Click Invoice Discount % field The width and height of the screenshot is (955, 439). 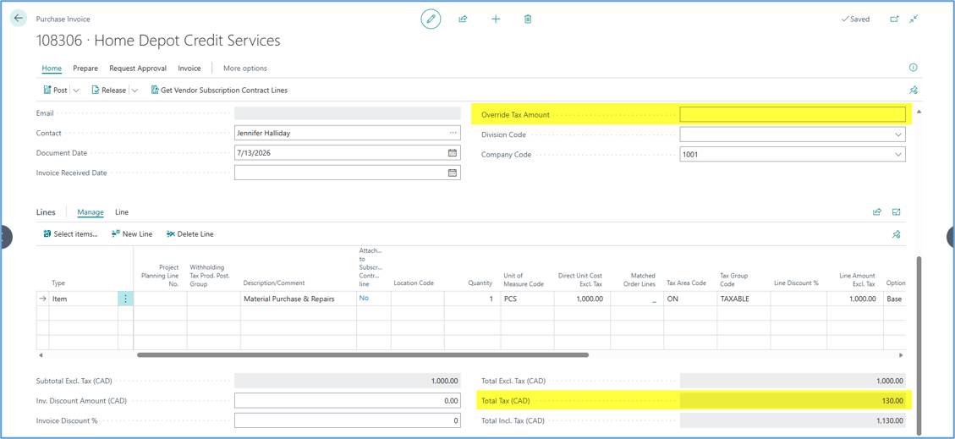pos(347,420)
